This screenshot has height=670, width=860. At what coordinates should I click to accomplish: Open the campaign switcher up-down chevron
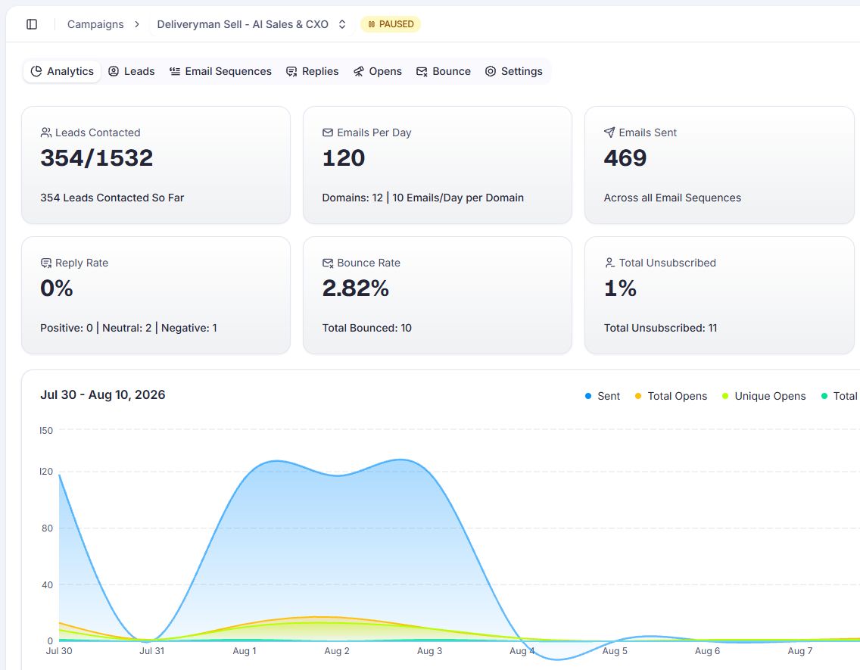[x=342, y=24]
